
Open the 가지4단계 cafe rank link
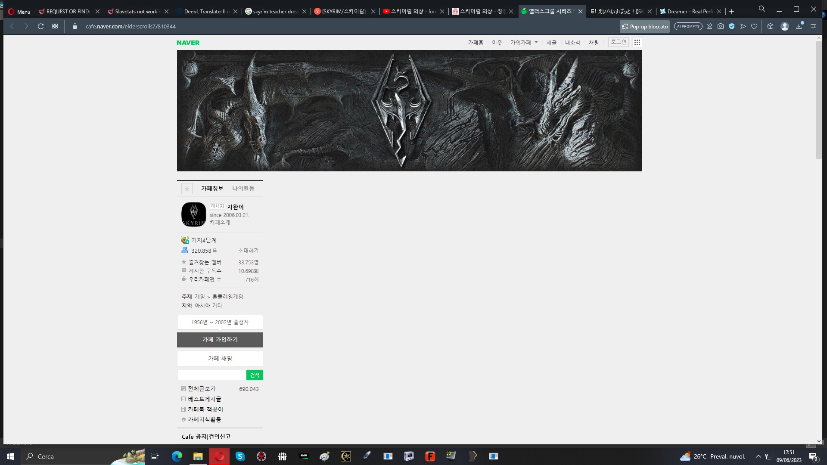204,240
